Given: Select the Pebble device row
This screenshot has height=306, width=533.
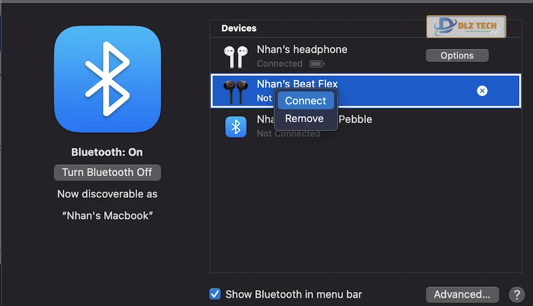Looking at the screenshot, I should tap(365, 126).
